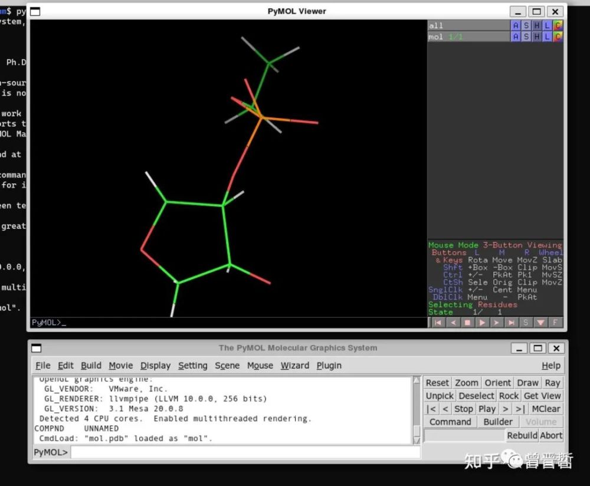Screen dimensions: 590x486
Task: Open Color menu for 'mol' object
Action: point(558,37)
